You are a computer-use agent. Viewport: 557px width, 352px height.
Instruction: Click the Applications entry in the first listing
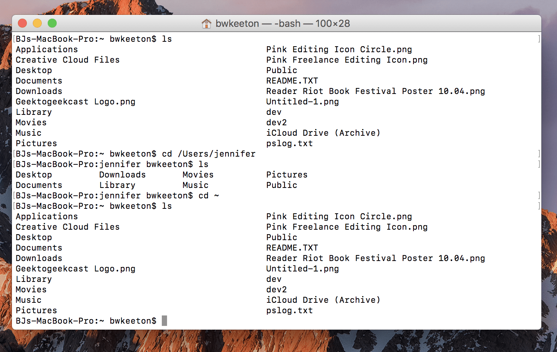[47, 49]
